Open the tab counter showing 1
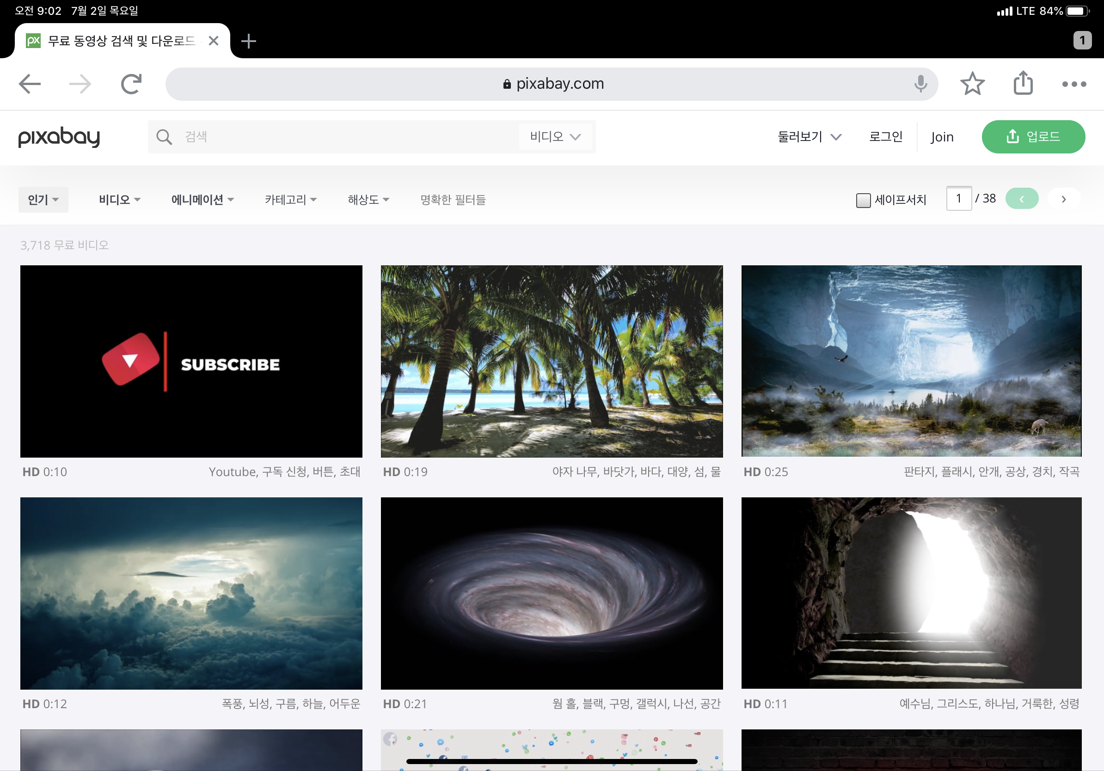Image resolution: width=1104 pixels, height=771 pixels. (1082, 40)
